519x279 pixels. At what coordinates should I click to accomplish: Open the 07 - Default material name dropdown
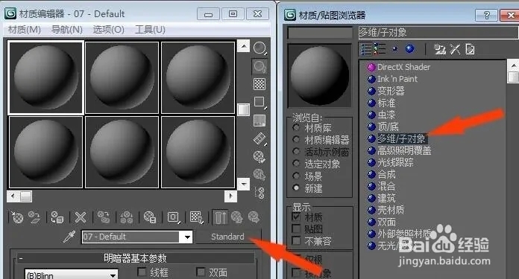point(187,237)
